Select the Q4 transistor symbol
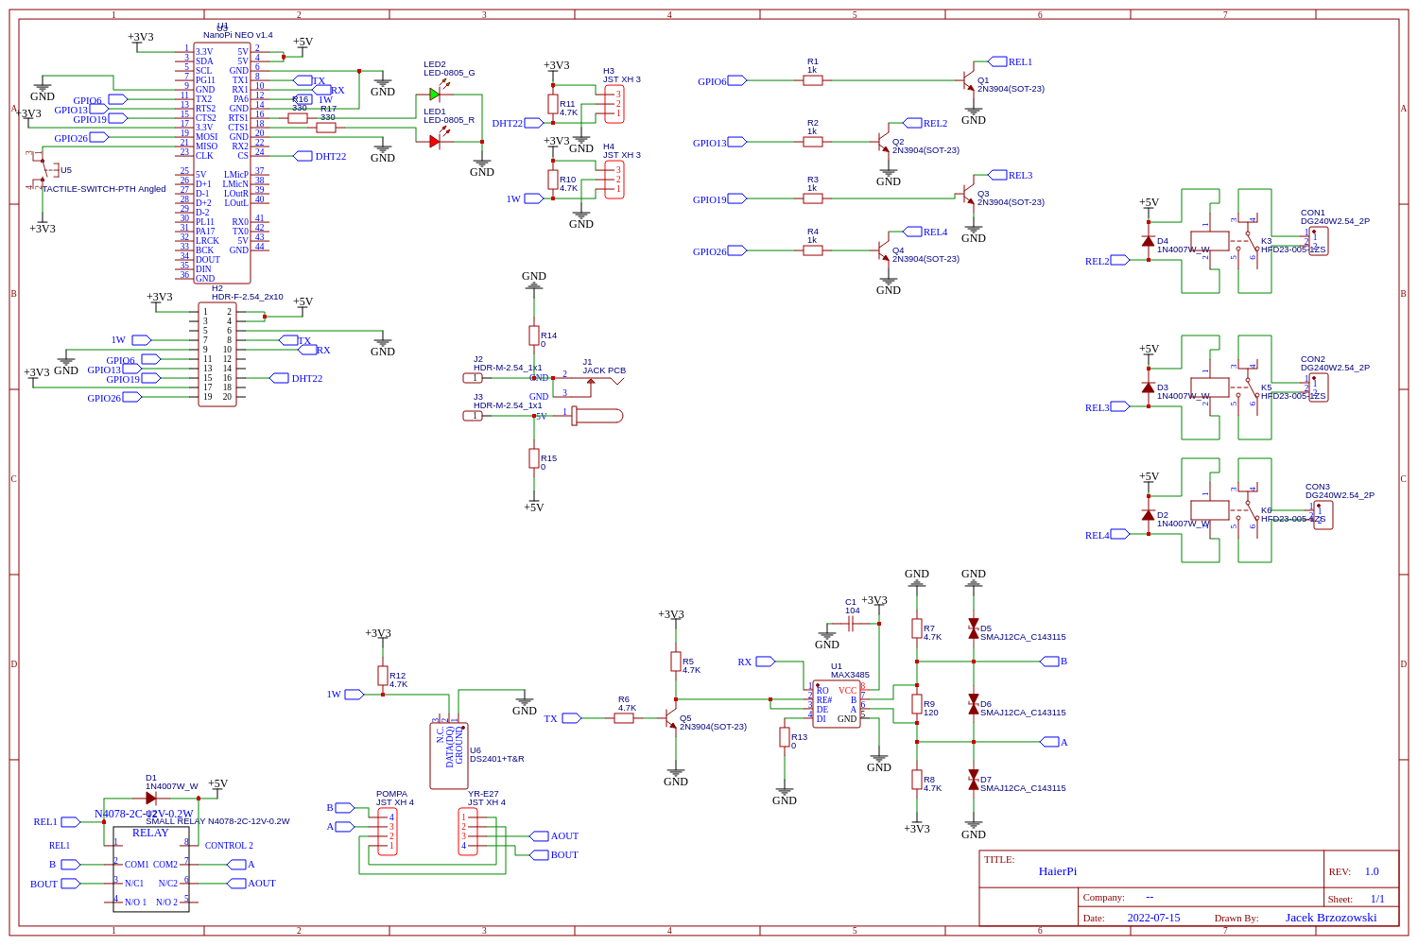This screenshot has width=1418, height=946. click(x=883, y=250)
